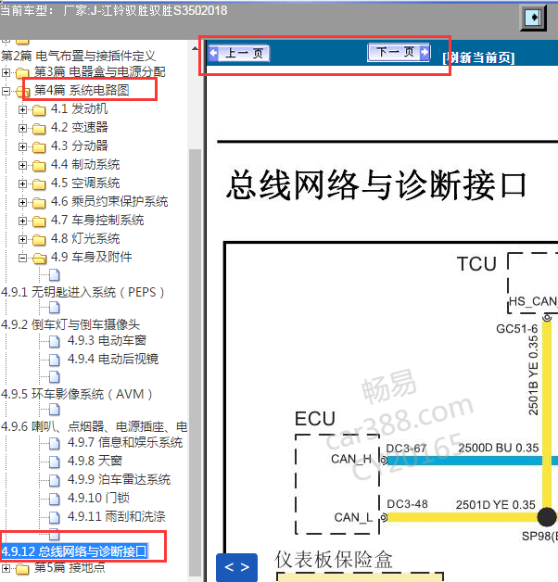
Task: Click folder icon beside 4.3 分动器
Action: (x=39, y=147)
